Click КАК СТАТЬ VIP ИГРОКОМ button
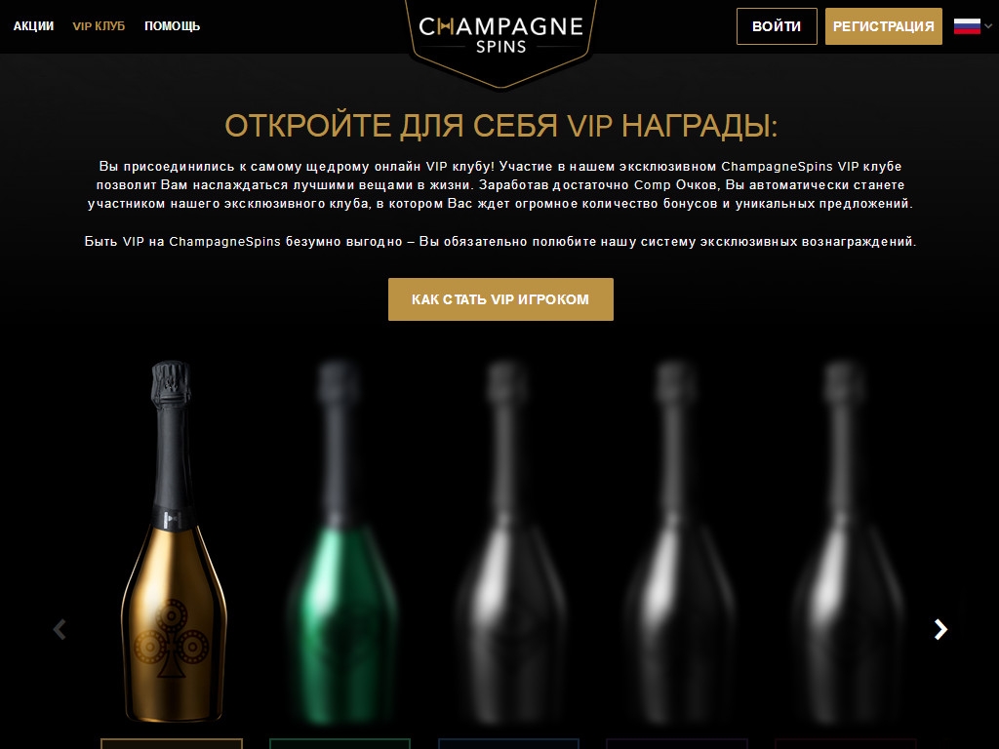The height and width of the screenshot is (749, 999). coord(500,299)
